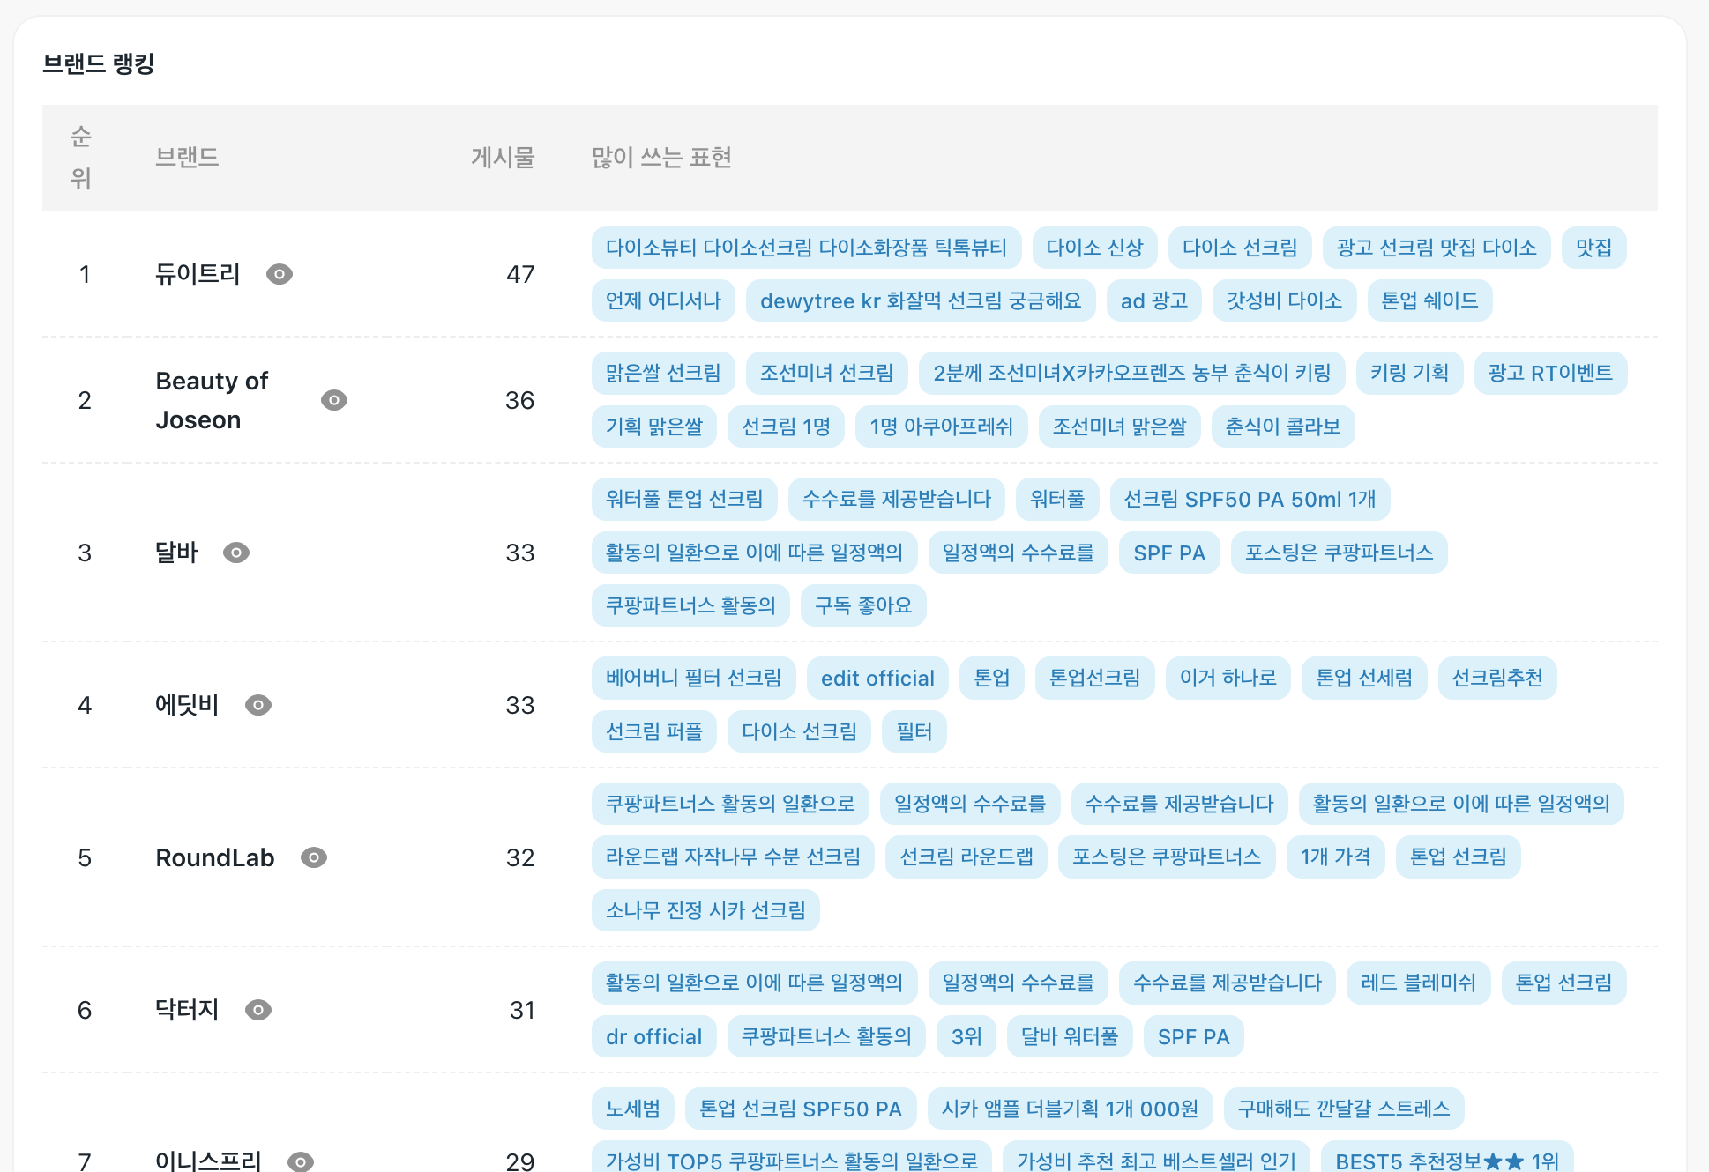The height and width of the screenshot is (1172, 1709).
Task: Click the eye icon beside RoundLab
Action: click(x=314, y=857)
